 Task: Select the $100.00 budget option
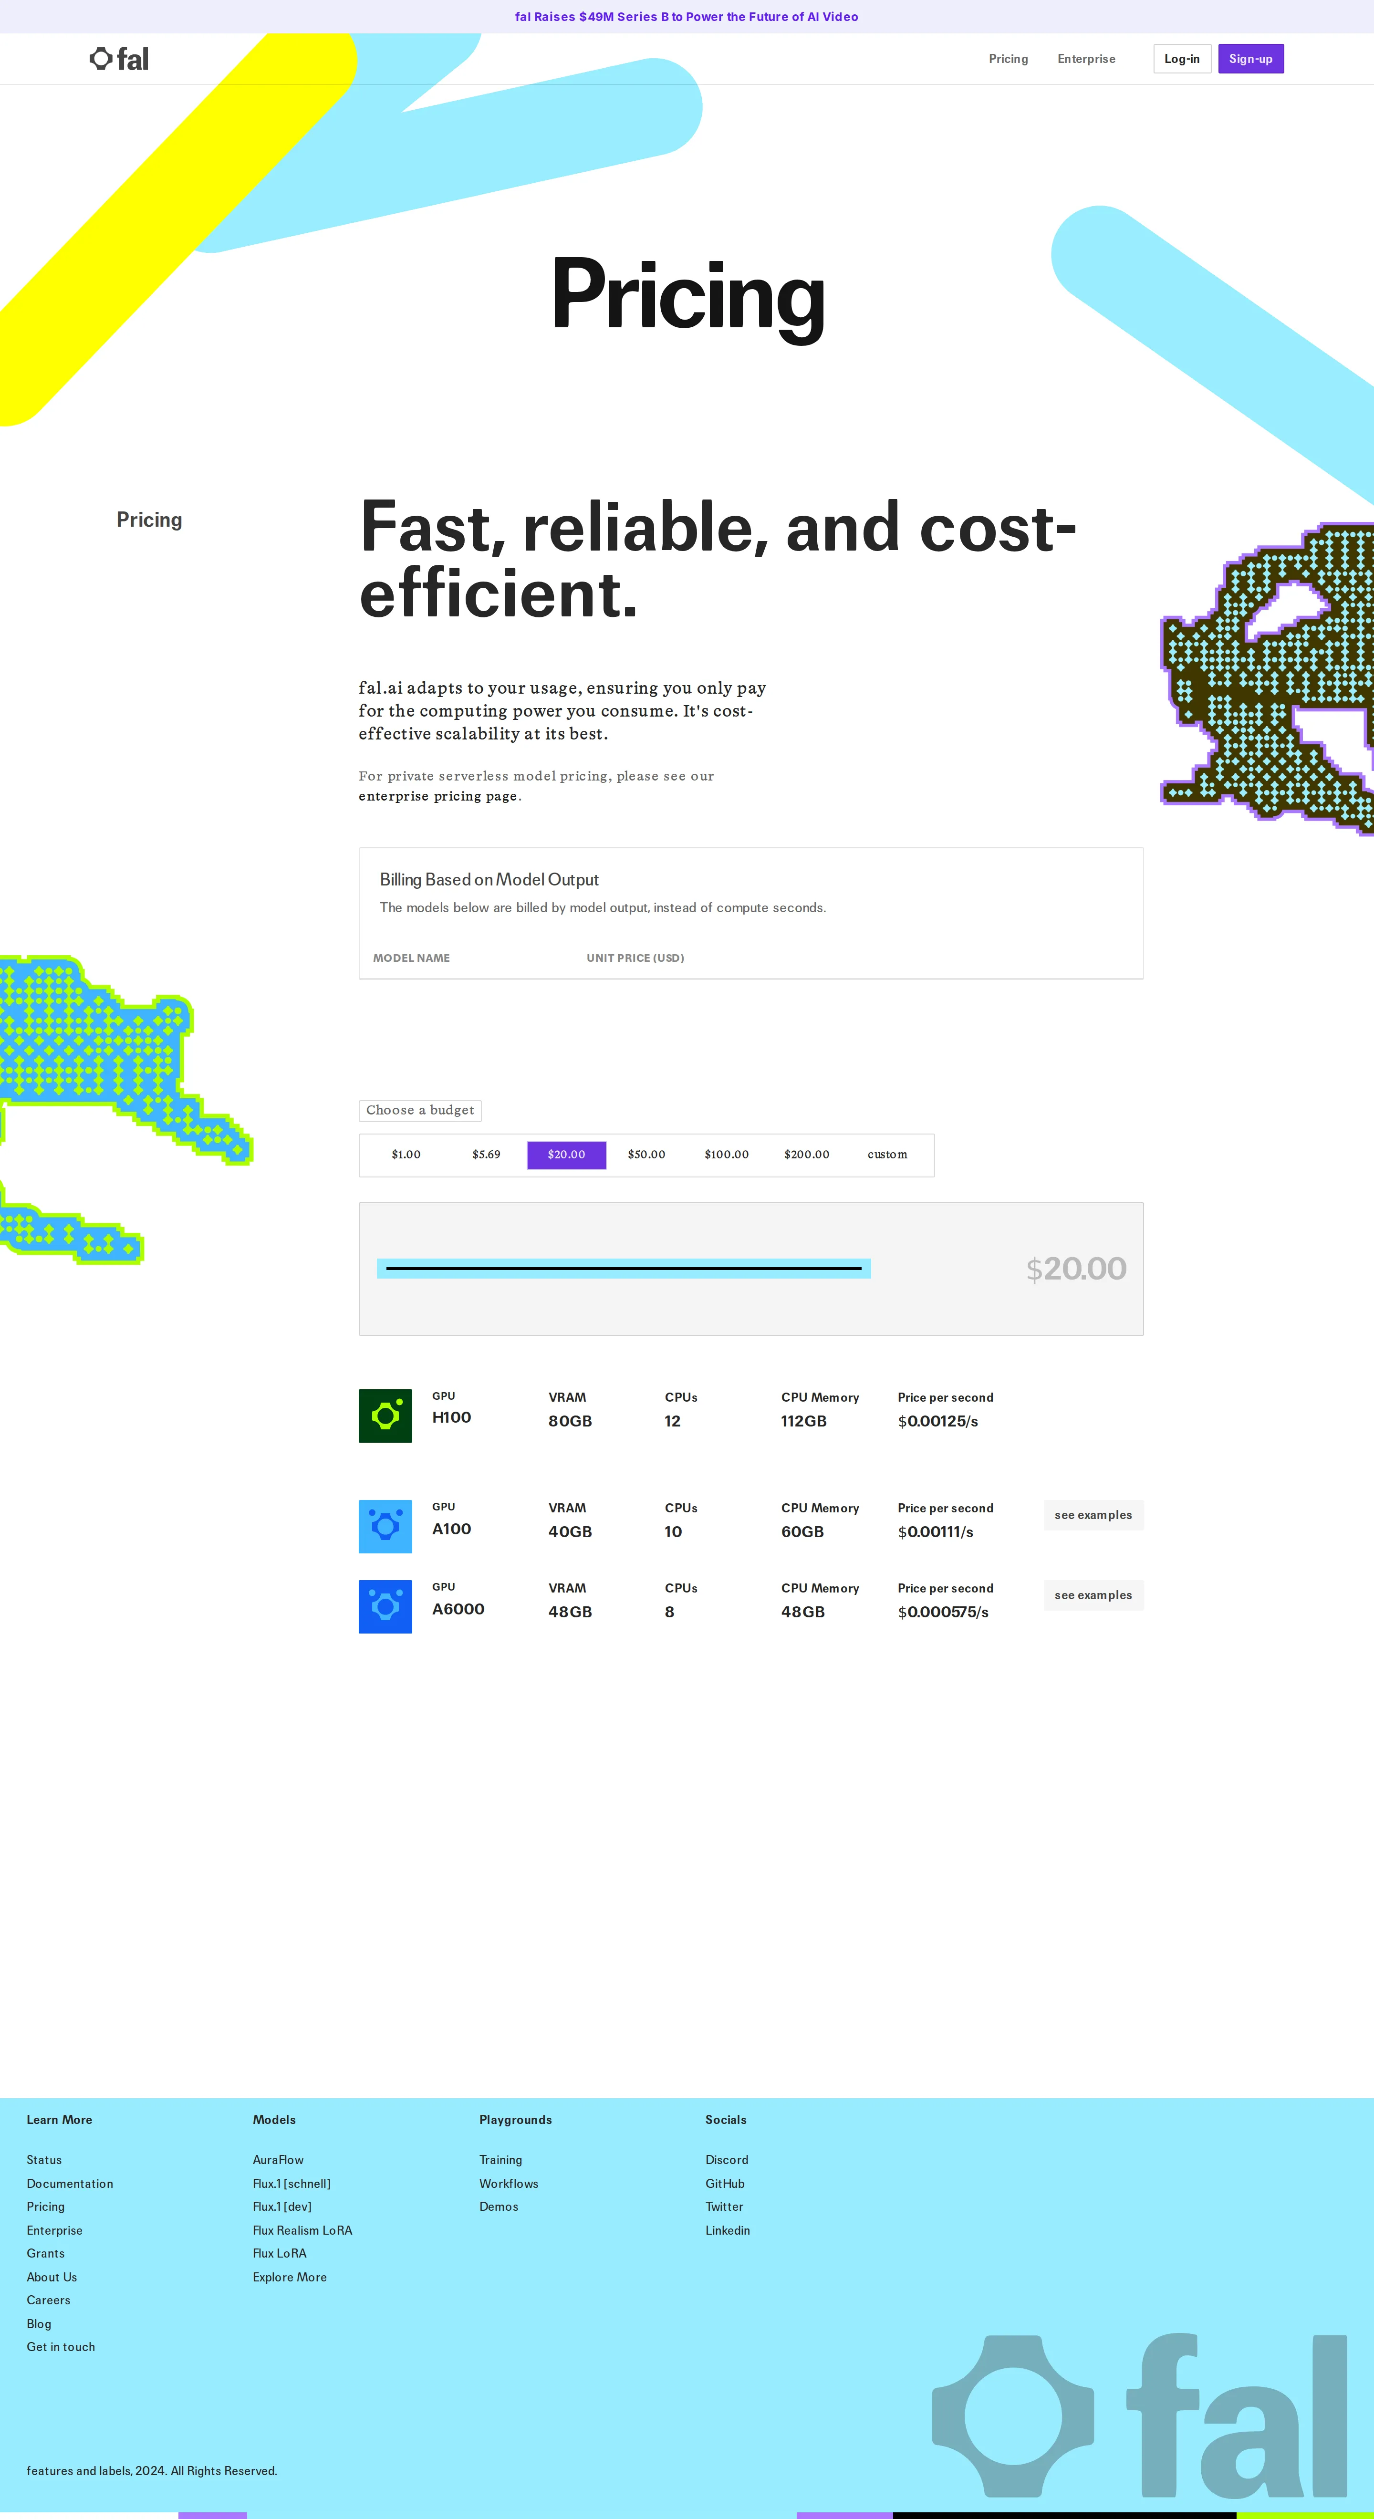pyautogui.click(x=727, y=1155)
